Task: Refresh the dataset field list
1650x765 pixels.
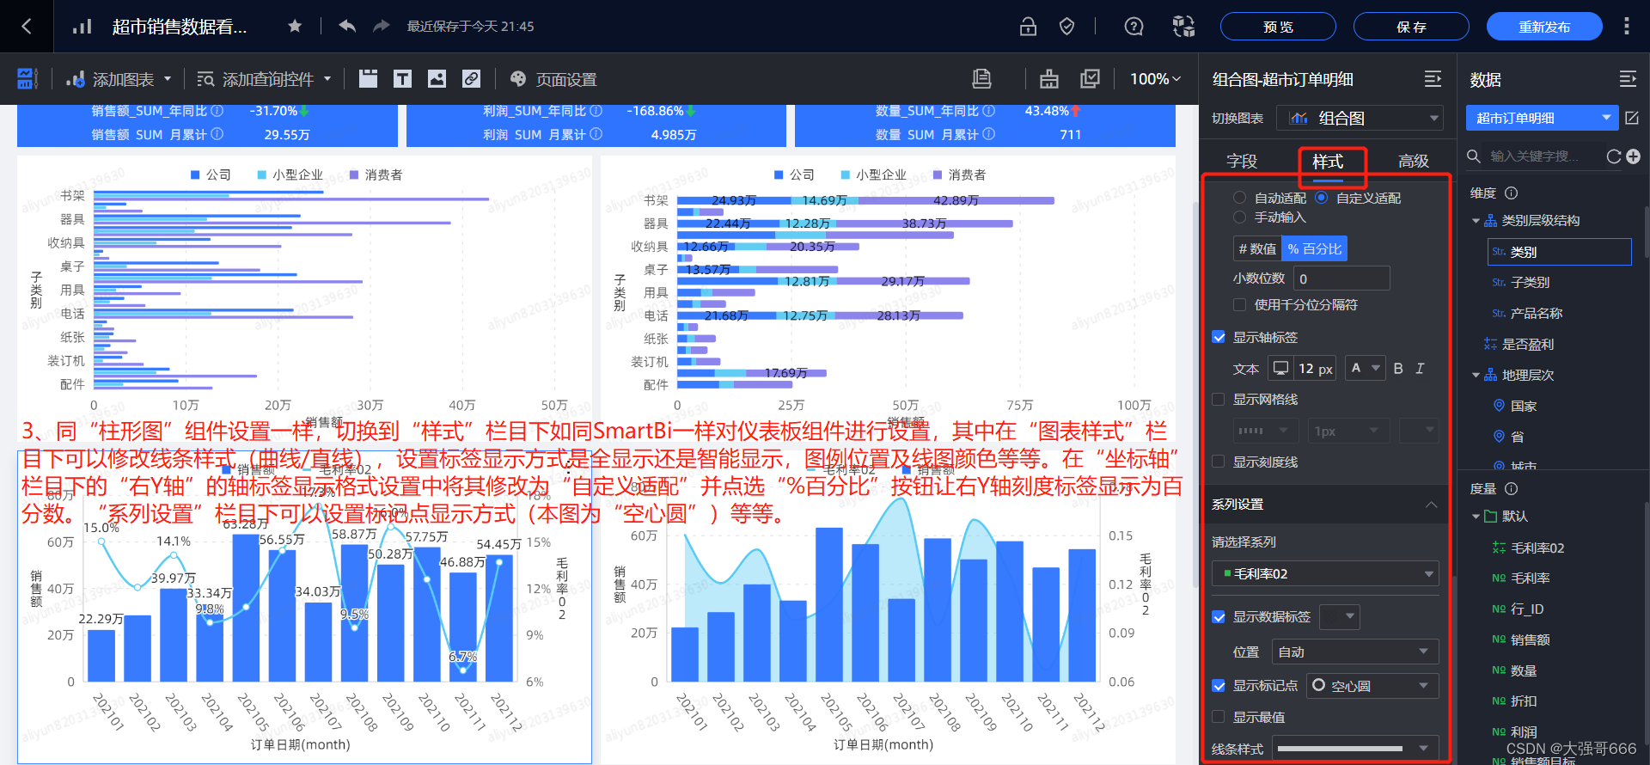Action: click(1614, 156)
